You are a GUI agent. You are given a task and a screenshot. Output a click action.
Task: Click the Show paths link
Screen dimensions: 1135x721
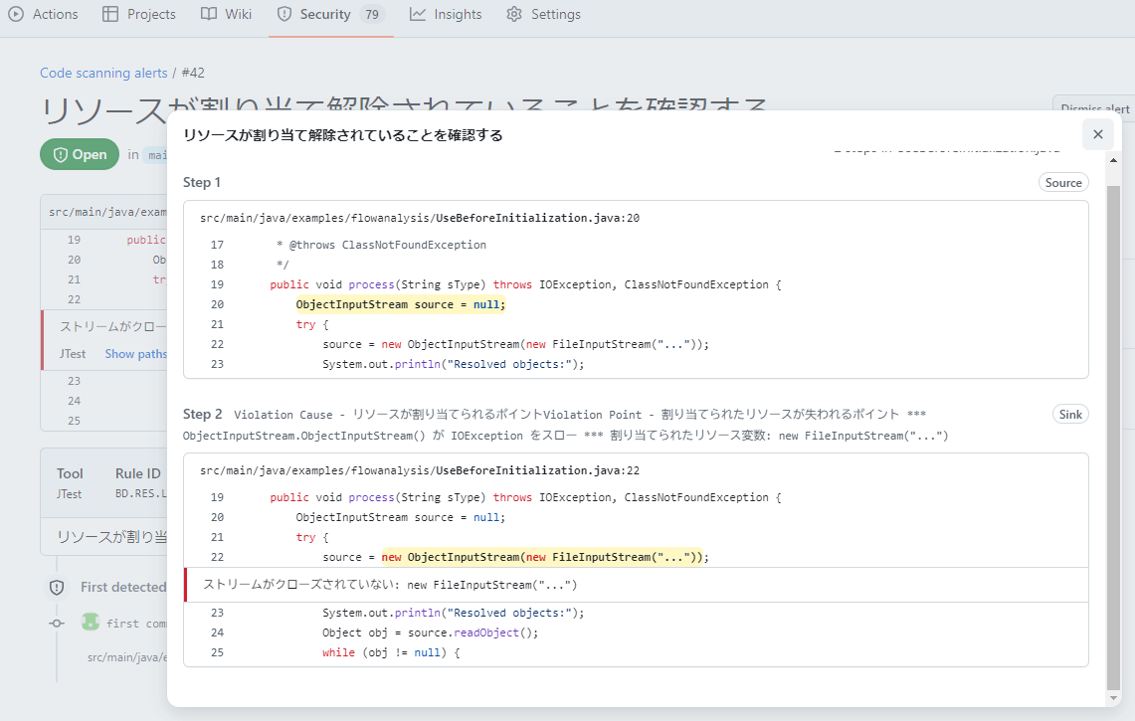point(136,353)
